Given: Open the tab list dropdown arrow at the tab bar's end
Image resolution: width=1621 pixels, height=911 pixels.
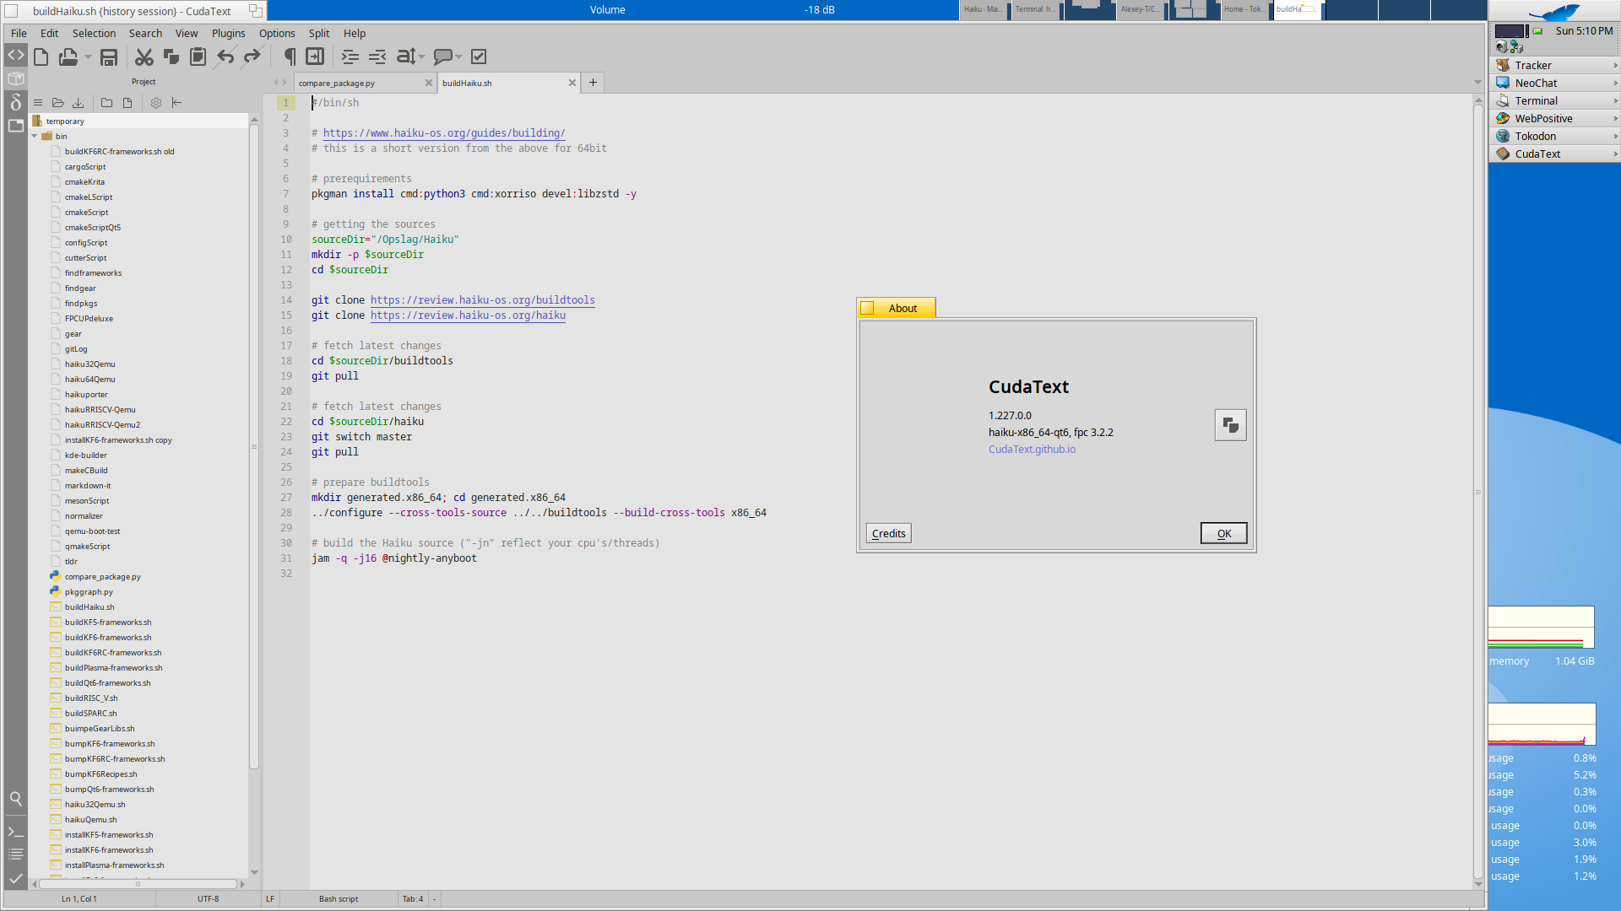Looking at the screenshot, I should pos(1477,82).
